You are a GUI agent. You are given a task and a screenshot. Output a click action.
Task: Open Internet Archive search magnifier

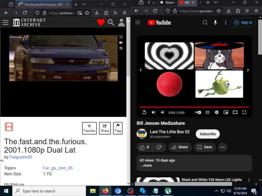(111, 22)
